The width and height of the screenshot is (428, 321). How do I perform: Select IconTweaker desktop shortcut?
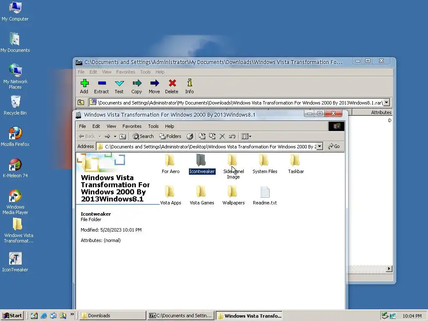coord(15,262)
